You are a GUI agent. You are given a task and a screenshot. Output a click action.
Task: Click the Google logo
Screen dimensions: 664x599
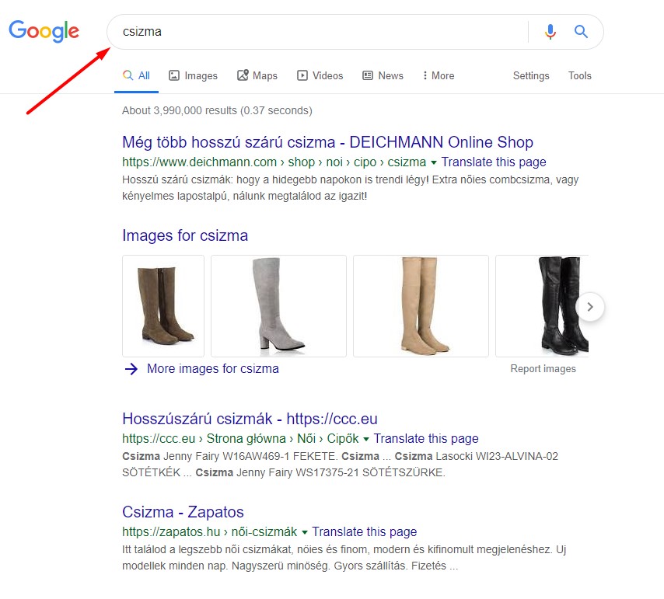[44, 31]
